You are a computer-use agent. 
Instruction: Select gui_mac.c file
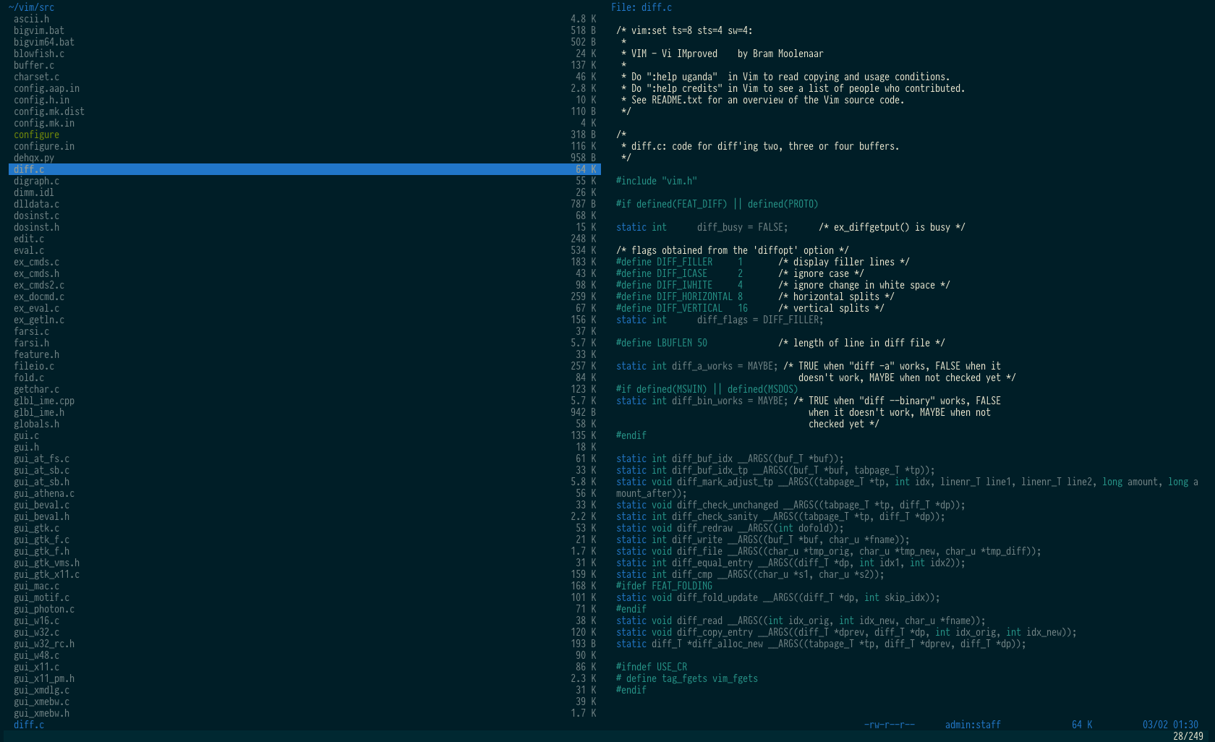click(304, 586)
